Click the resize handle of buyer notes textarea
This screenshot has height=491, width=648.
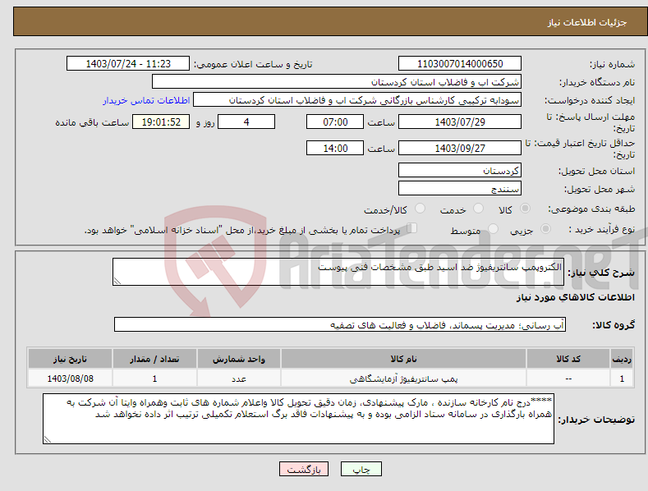[48, 439]
